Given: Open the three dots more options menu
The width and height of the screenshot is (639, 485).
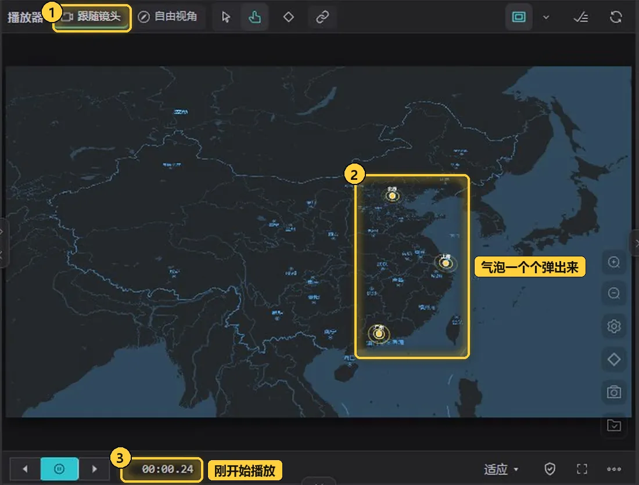Looking at the screenshot, I should pyautogui.click(x=614, y=469).
